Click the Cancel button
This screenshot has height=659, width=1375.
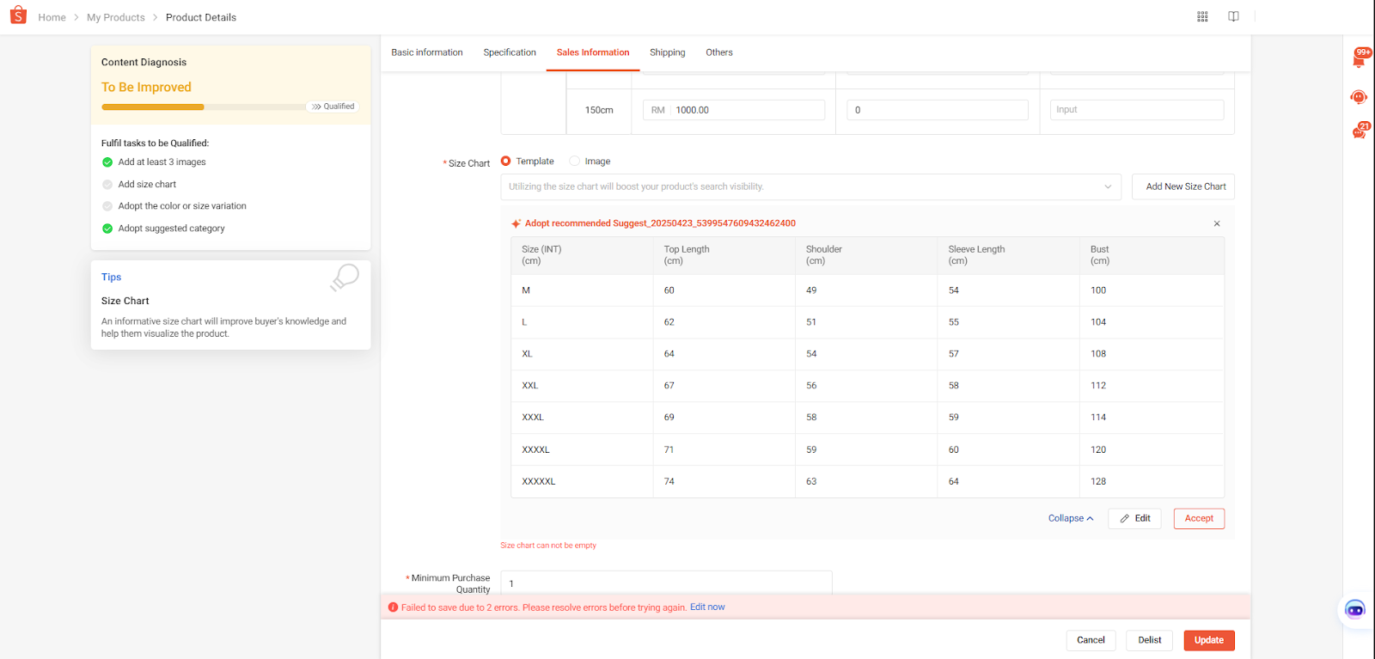[1091, 640]
